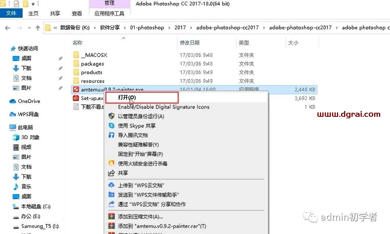Open recent locations dropdown arrow
Screen dimensions: 390x234
(x=29, y=28)
